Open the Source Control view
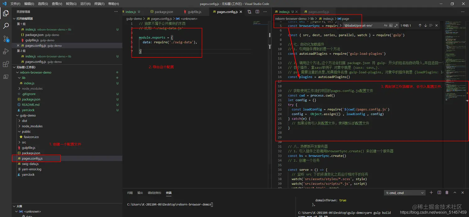Image resolution: width=469 pixels, height=217 pixels. pyautogui.click(x=6, y=39)
